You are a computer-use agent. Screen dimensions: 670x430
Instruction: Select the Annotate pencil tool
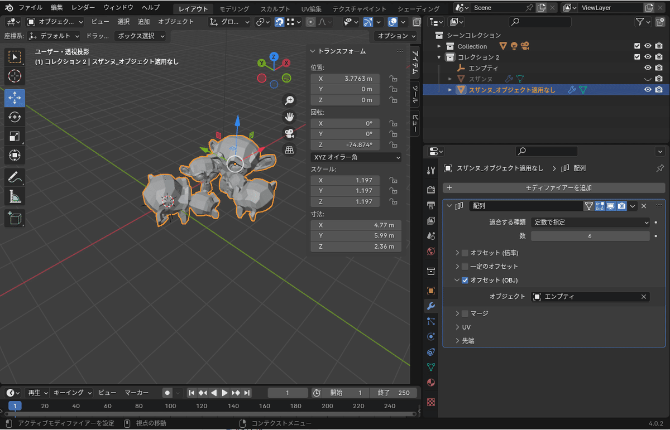coord(15,177)
